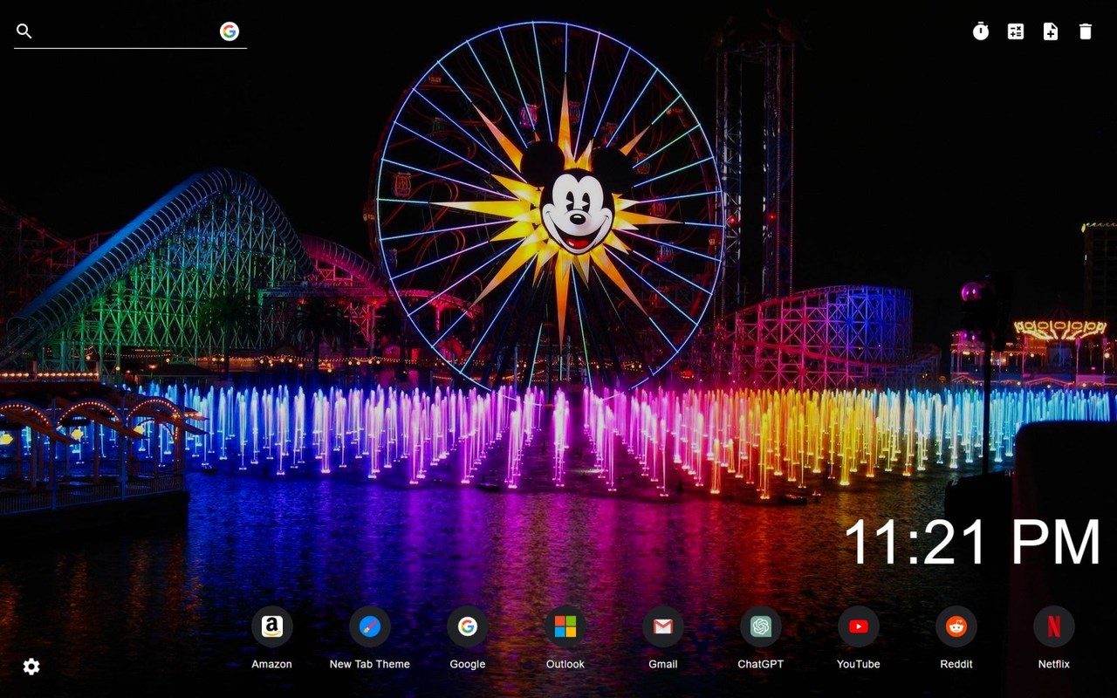This screenshot has height=698, width=1117.
Task: Click the search magnifier icon
Action: pos(24,31)
